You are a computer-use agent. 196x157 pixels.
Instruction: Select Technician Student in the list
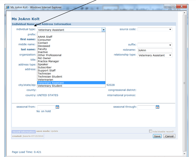pyautogui.click(x=50, y=77)
